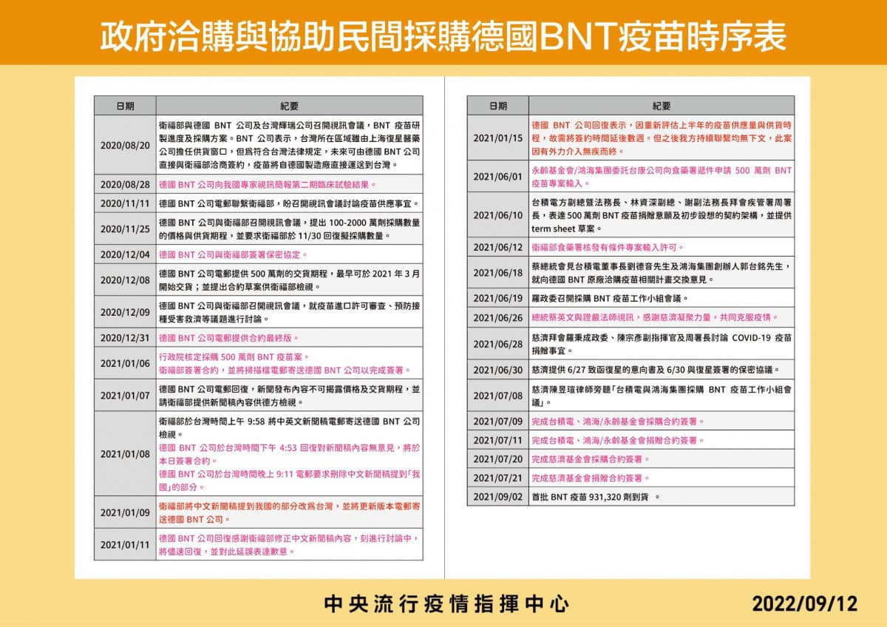Click the date cell 2021/01/11

[x=125, y=544]
